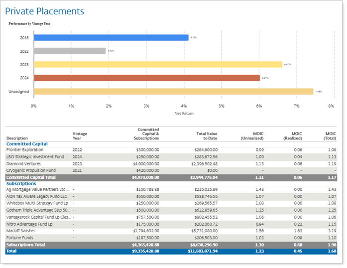Click the 2024 vintage year table cell
The width and height of the screenshot is (347, 268).
(77, 157)
